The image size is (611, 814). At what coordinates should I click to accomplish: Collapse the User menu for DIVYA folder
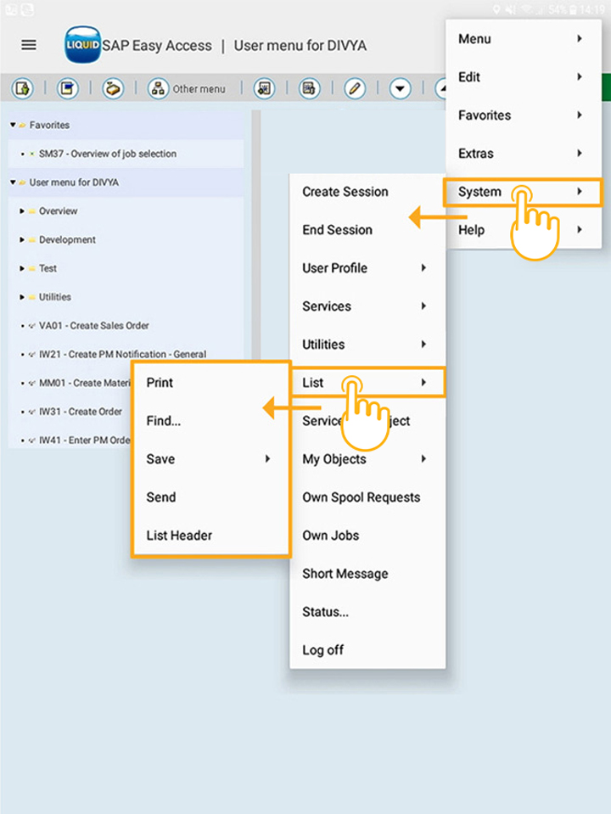[x=13, y=182]
